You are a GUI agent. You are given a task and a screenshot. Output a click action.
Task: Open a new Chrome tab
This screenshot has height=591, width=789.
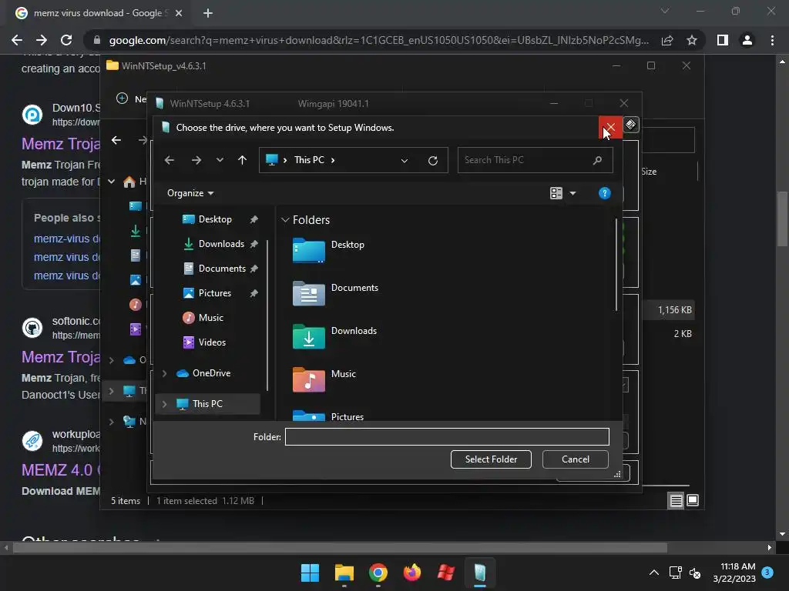coord(208,13)
